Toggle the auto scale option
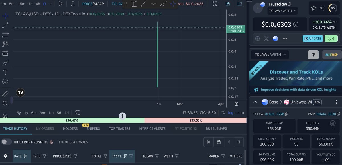Screen dimensions: 342x165 (240, 113)
